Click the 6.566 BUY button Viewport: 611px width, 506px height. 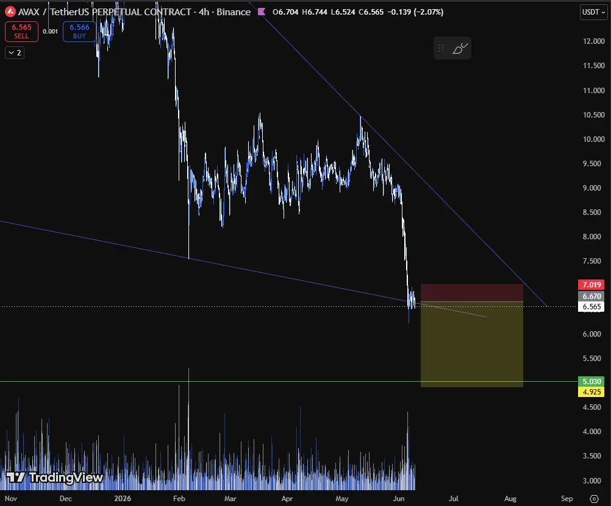[x=79, y=32]
